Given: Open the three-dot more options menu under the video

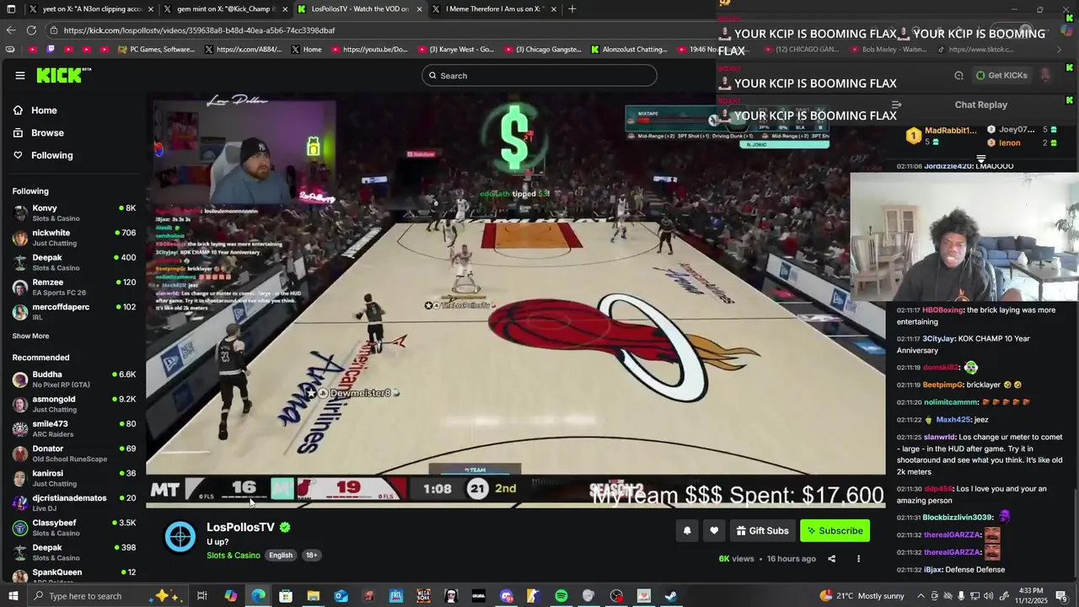Looking at the screenshot, I should pos(858,558).
